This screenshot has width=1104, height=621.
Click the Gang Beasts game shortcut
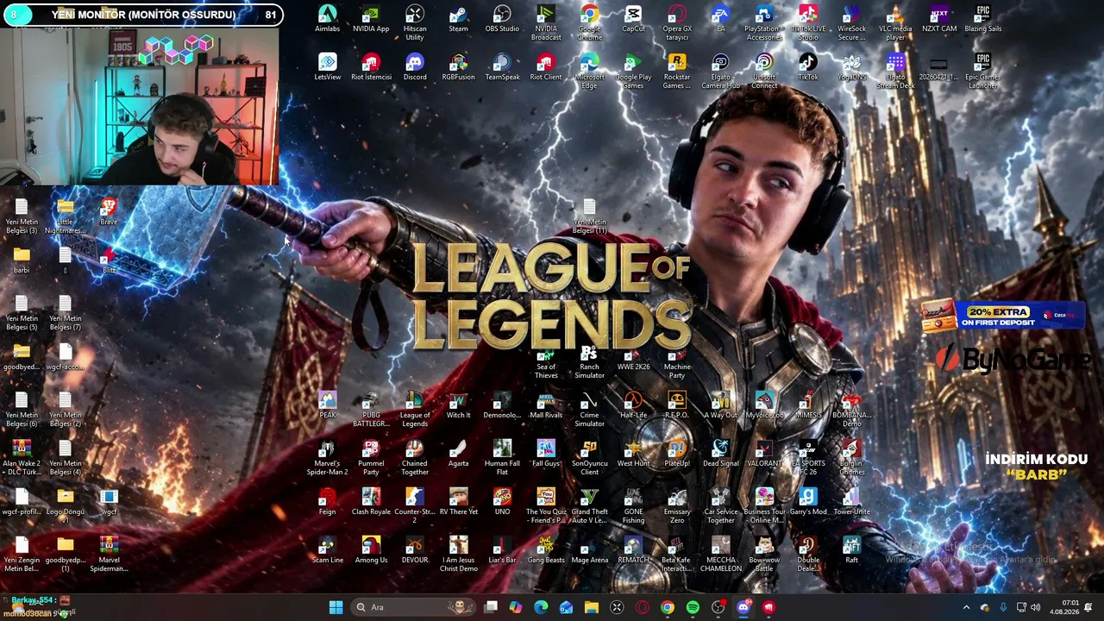point(546,550)
